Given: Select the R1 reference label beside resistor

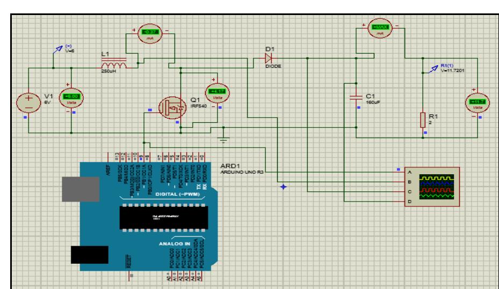Looking at the screenshot, I should tap(433, 116).
